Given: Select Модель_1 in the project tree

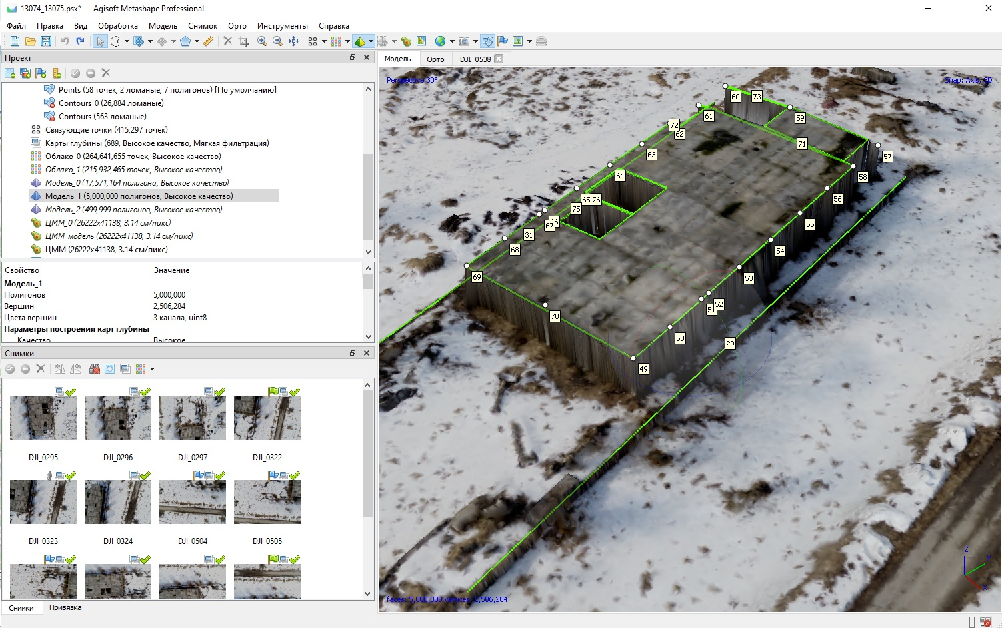Looking at the screenshot, I should 139,196.
